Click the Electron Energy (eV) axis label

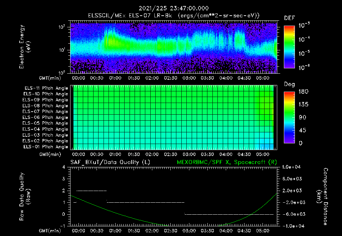tap(25, 47)
